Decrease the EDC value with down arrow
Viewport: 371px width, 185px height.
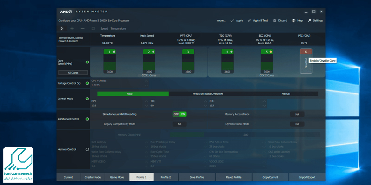click(x=264, y=105)
